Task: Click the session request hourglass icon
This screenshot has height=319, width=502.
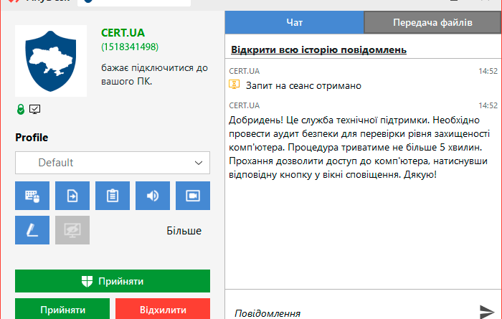Action: [x=234, y=85]
